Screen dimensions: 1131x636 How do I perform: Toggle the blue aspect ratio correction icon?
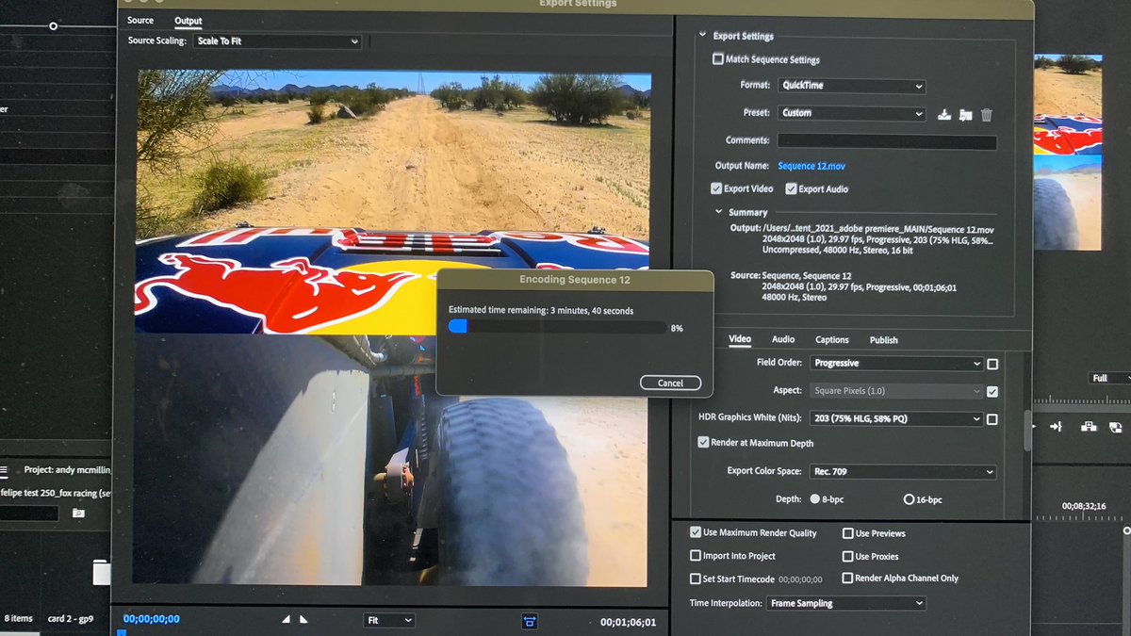coord(530,621)
